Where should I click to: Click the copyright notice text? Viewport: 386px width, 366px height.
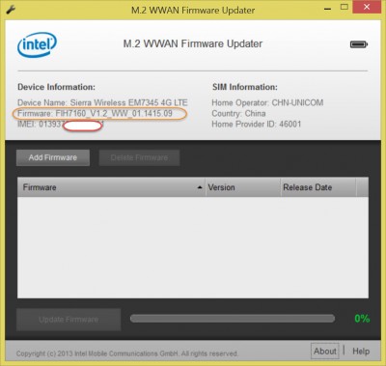point(127,353)
